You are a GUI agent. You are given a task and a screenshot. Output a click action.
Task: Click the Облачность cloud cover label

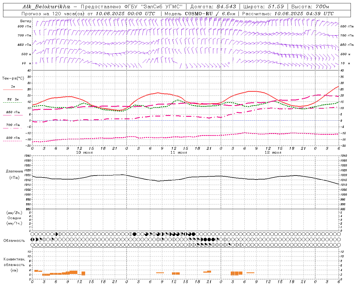[14, 240]
